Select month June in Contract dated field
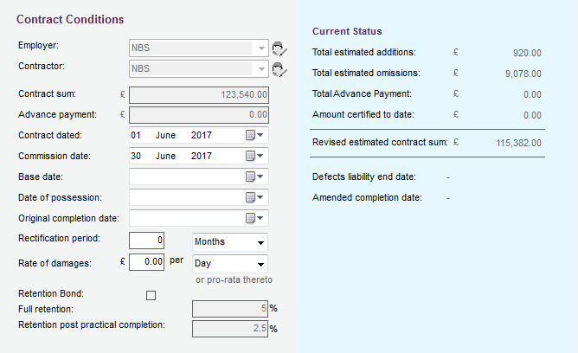This screenshot has width=578, height=353. coord(165,135)
